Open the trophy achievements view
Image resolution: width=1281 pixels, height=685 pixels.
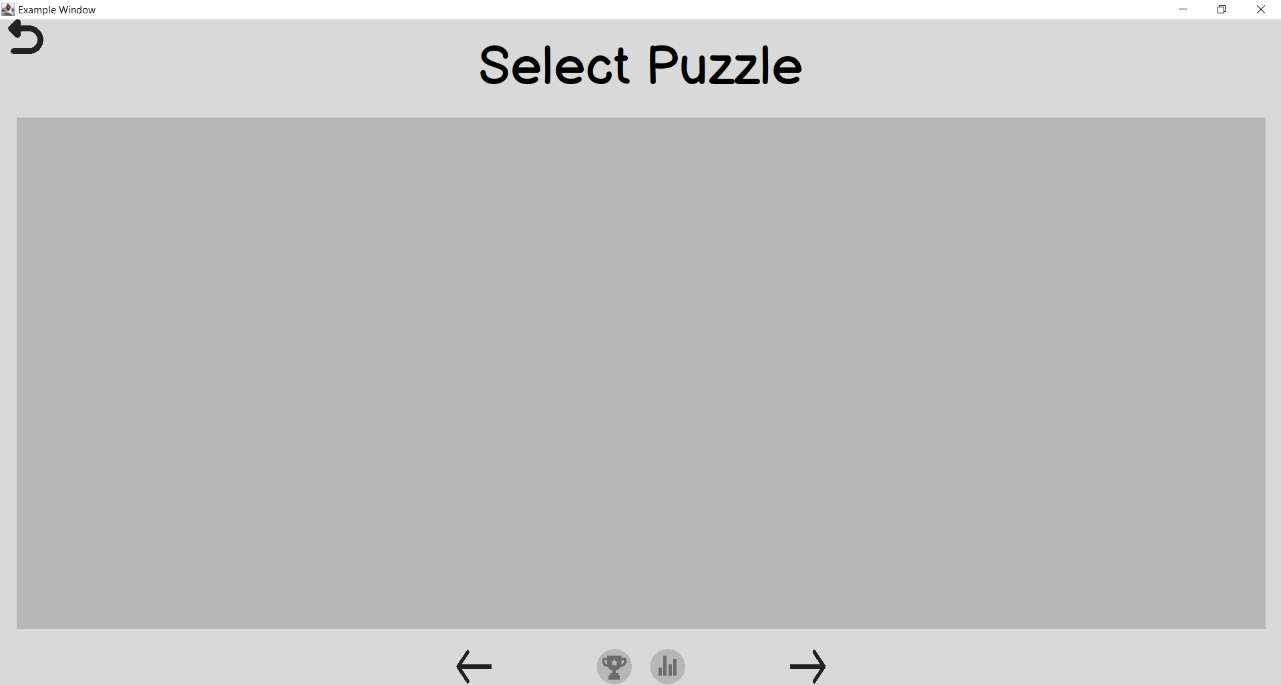pyautogui.click(x=614, y=666)
